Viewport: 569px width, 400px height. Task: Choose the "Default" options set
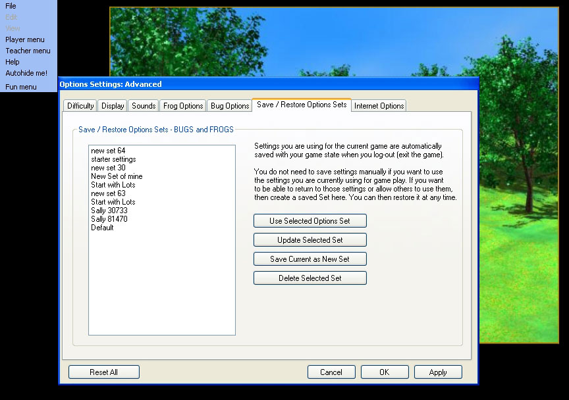(102, 228)
